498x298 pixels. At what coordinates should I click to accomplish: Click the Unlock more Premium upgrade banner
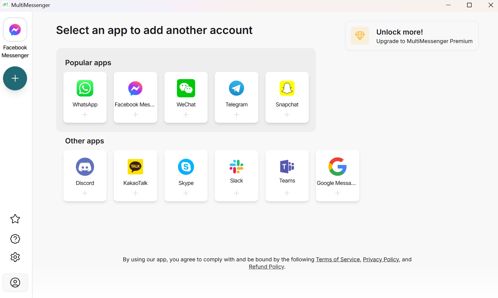(412, 36)
